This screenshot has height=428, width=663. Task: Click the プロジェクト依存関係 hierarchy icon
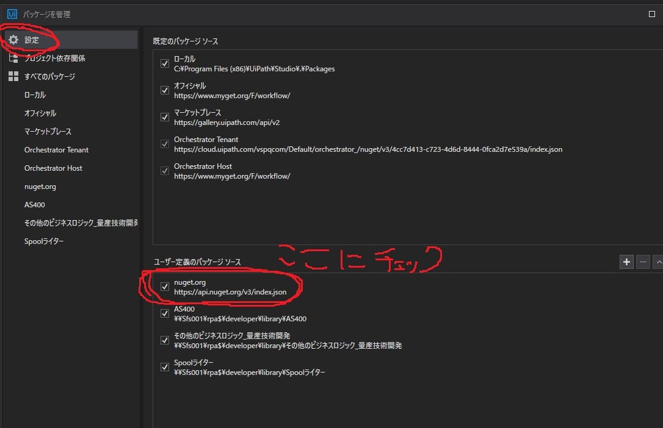click(15, 58)
